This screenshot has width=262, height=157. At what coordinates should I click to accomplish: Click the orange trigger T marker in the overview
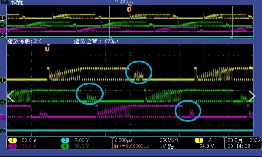click(x=129, y=9)
